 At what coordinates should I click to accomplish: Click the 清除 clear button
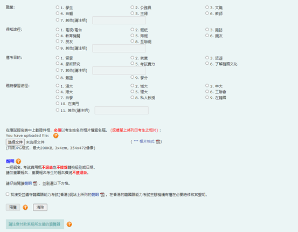click(40, 207)
